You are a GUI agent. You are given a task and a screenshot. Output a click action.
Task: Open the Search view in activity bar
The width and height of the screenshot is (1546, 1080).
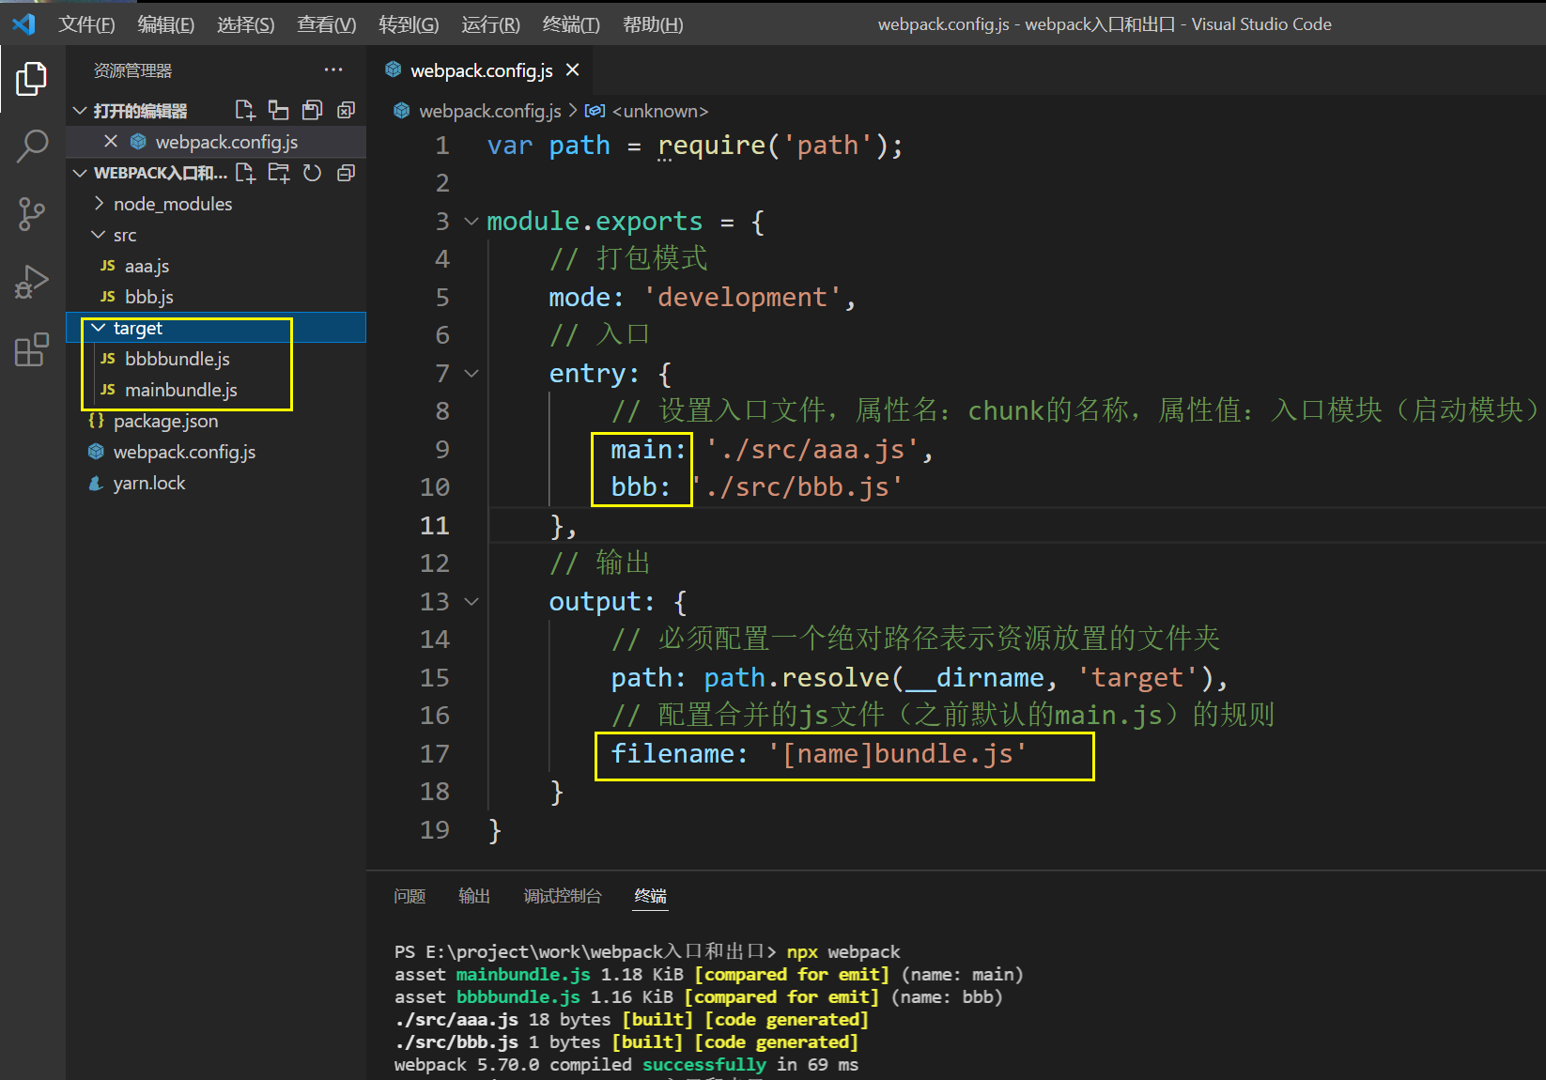point(32,147)
